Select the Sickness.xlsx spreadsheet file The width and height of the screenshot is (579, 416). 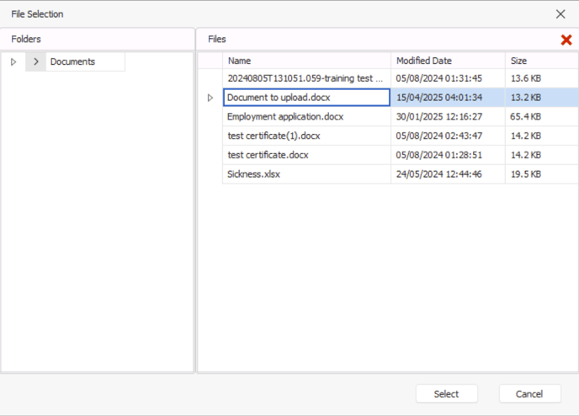point(401,174)
